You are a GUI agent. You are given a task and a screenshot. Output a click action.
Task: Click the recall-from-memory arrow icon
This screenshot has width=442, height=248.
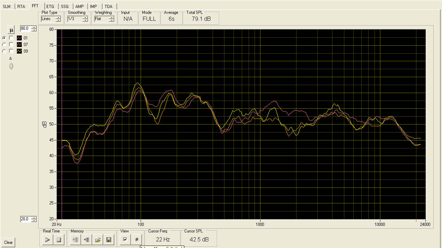coord(87,239)
